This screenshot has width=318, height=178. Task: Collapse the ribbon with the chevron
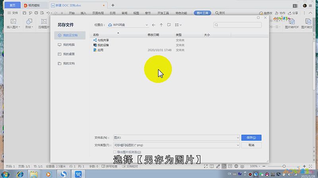(310, 13)
